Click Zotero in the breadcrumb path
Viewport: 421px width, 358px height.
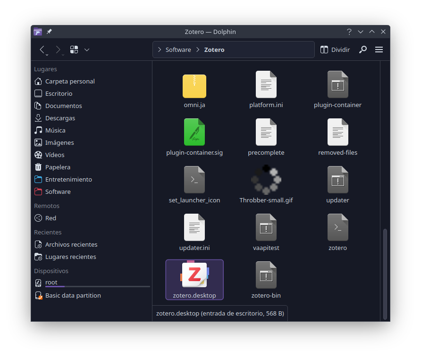(214, 50)
